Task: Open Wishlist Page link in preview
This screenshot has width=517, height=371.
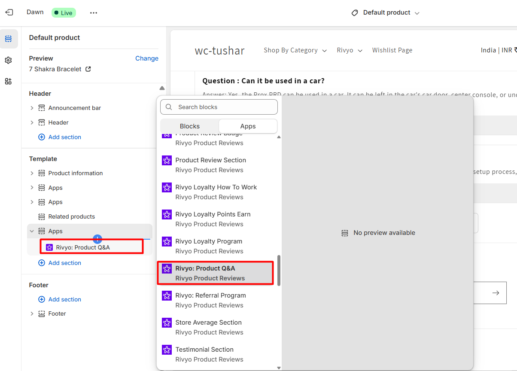Action: 392,50
